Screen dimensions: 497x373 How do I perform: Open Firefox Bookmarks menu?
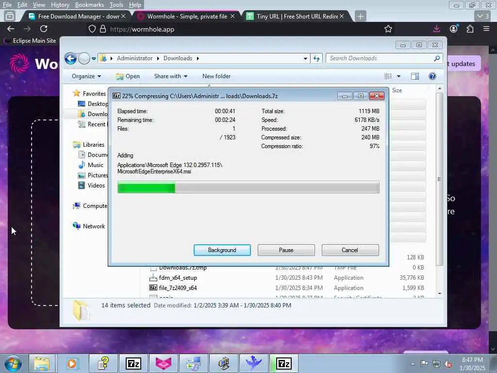click(89, 5)
